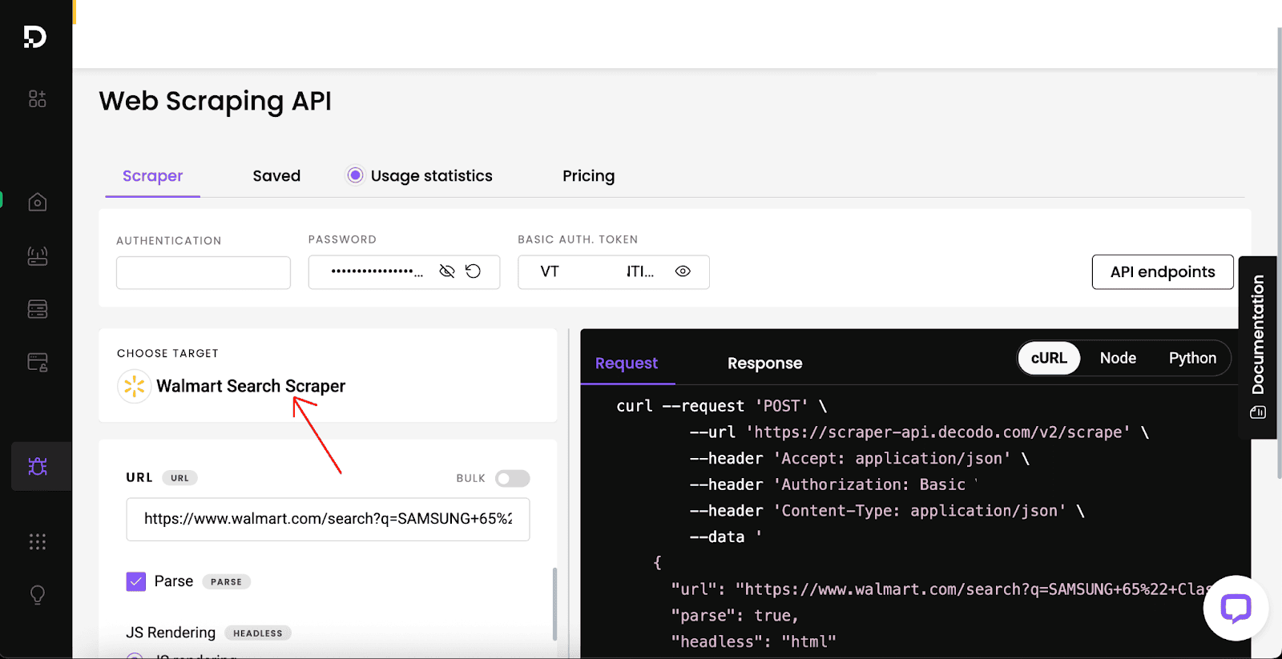Click the Walmart URL input field

pos(328,519)
